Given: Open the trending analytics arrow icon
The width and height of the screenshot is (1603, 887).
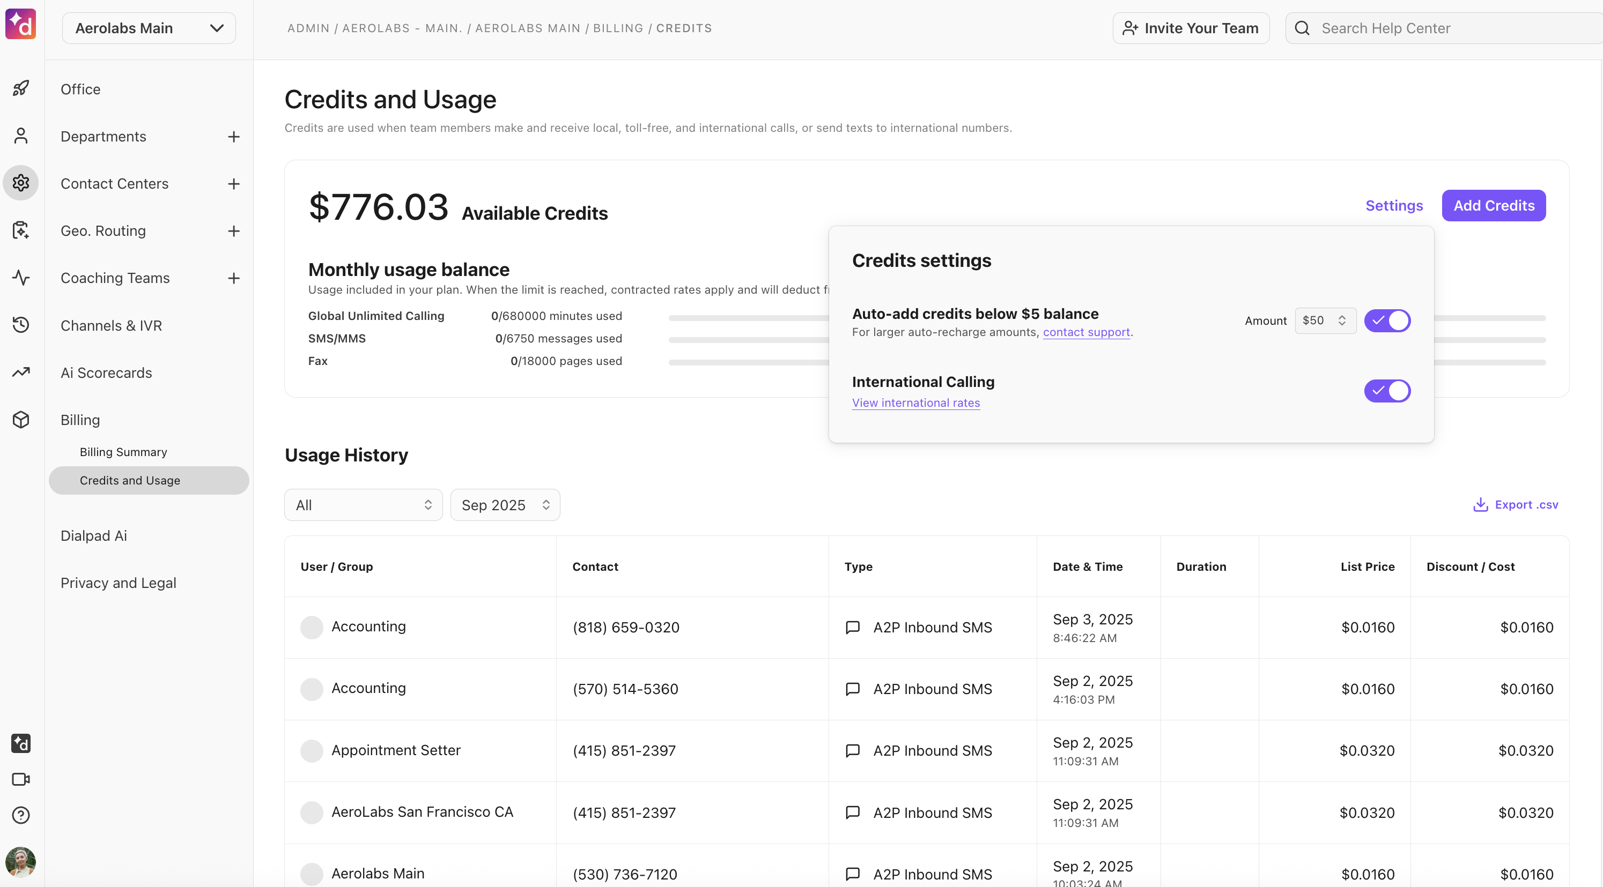Looking at the screenshot, I should [20, 372].
